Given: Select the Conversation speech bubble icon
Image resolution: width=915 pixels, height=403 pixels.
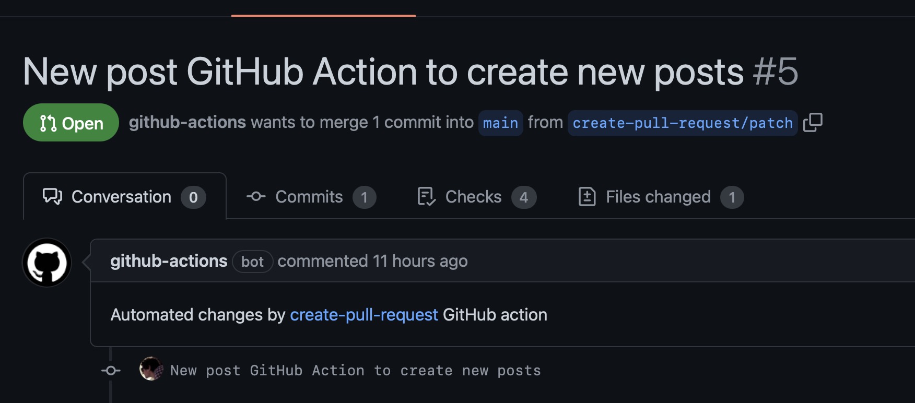Looking at the screenshot, I should (x=52, y=197).
